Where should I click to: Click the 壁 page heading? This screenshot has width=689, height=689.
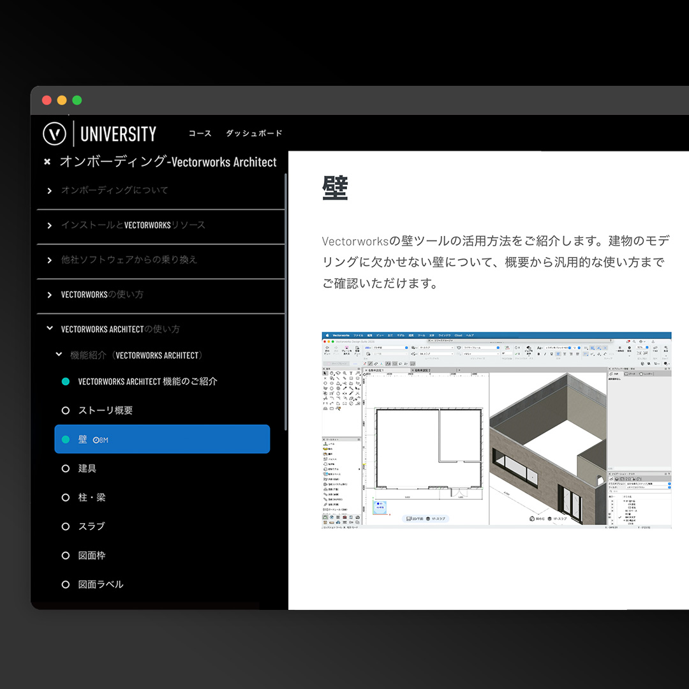[335, 188]
